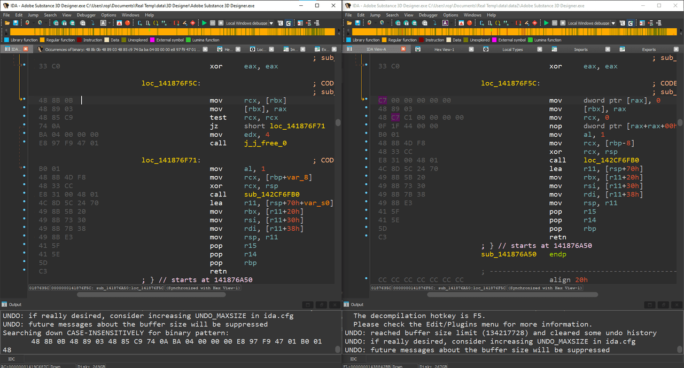The image size is (684, 368).
Task: Start the debugger with the green play icon in left window
Action: click(205, 23)
